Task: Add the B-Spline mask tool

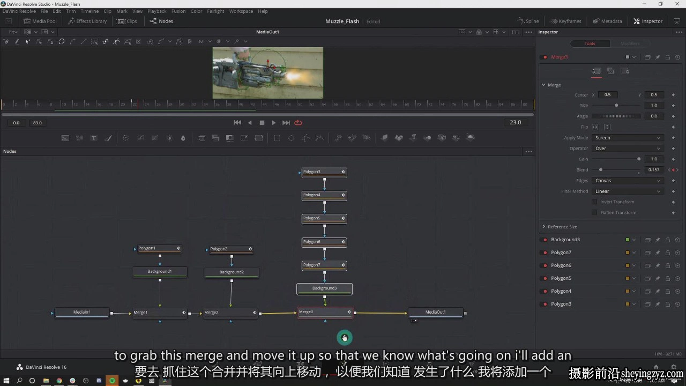Action: [x=320, y=138]
